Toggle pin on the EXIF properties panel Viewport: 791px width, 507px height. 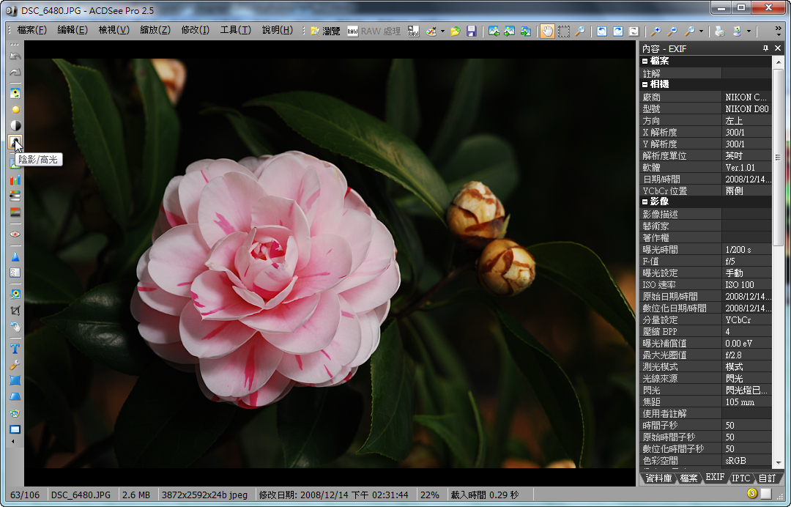coord(765,48)
